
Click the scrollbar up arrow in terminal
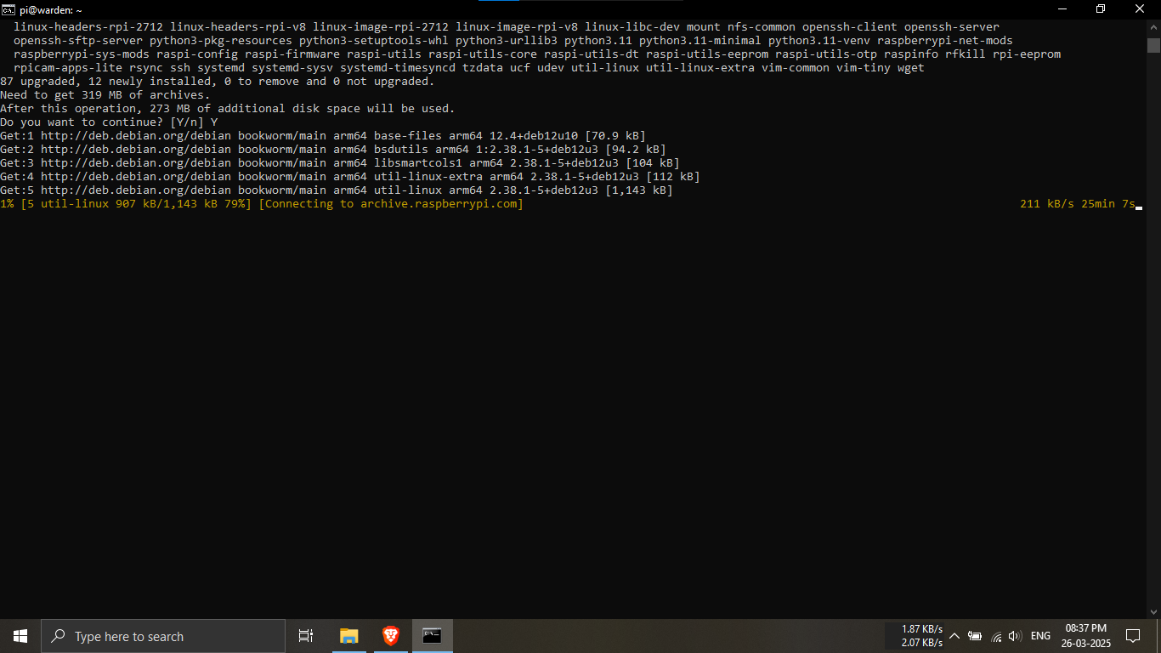point(1153,26)
